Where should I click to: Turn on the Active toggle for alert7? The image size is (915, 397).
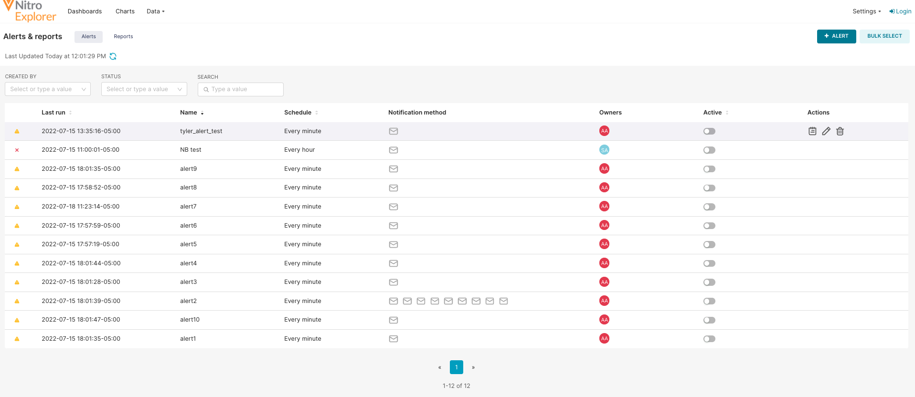(709, 207)
